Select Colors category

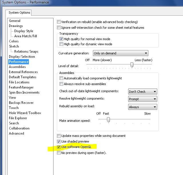pos(14,41)
